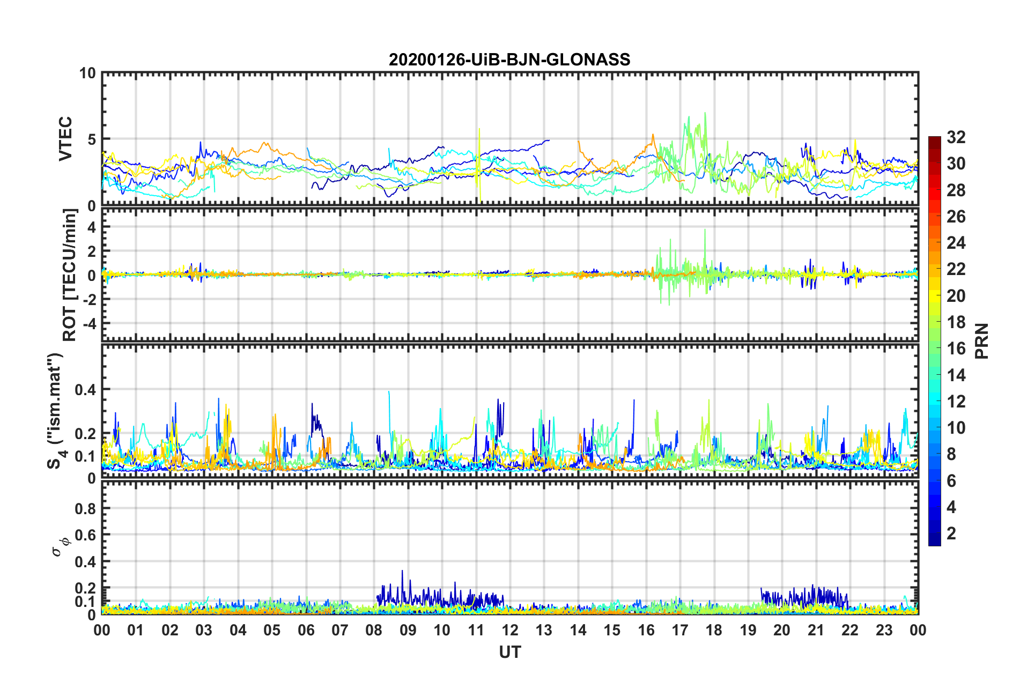Screen dimensions: 1020x682
Task: Click colorbar tick label 28
Action: tap(956, 190)
